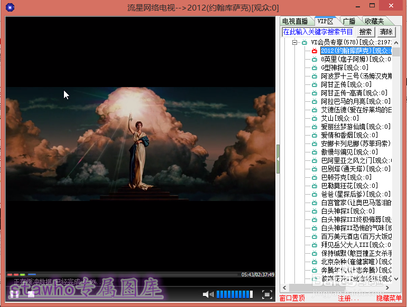407x307 pixels.
Task: Click the 搜索 button
Action: coord(365,32)
